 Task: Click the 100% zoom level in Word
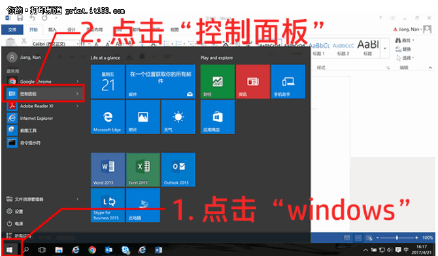[428, 238]
